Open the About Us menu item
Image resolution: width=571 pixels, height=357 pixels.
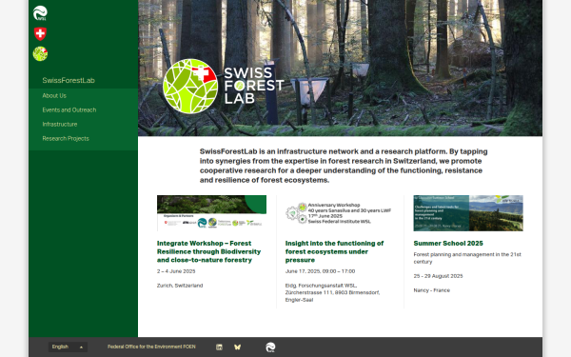(x=54, y=96)
